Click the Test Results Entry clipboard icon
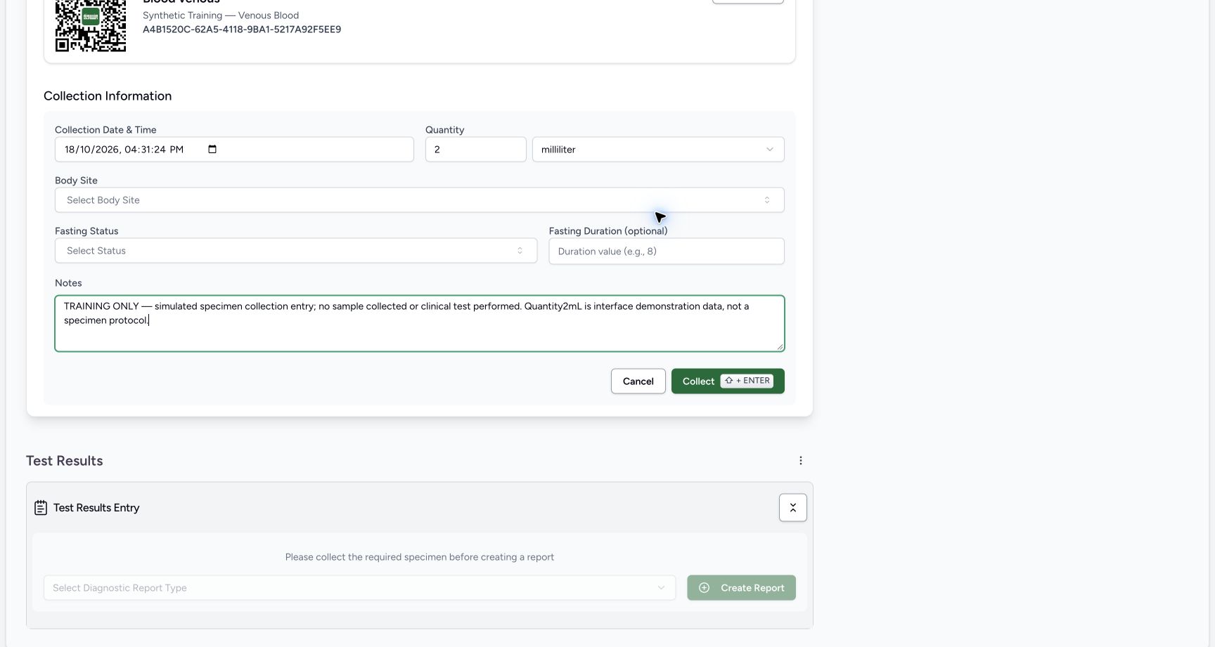 coord(41,508)
